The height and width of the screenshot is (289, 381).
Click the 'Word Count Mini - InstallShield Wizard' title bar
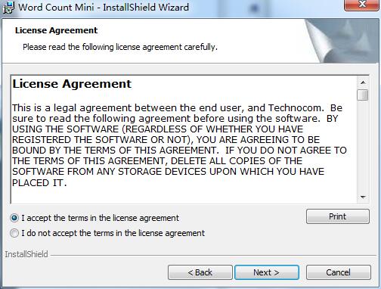tap(104, 7)
